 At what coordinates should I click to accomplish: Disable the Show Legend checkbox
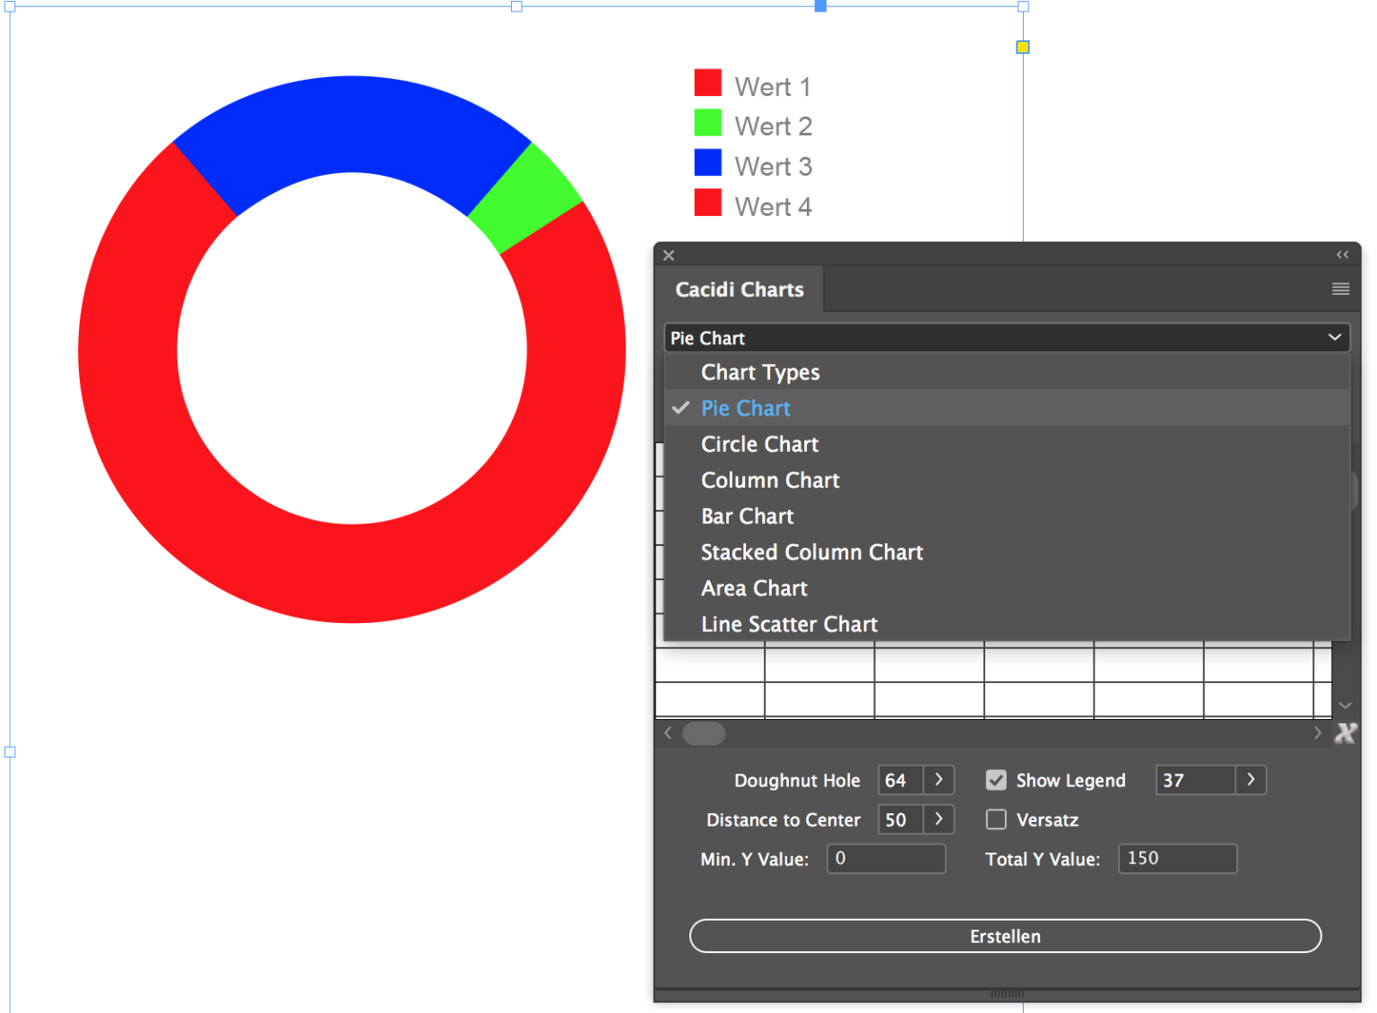[x=996, y=780]
